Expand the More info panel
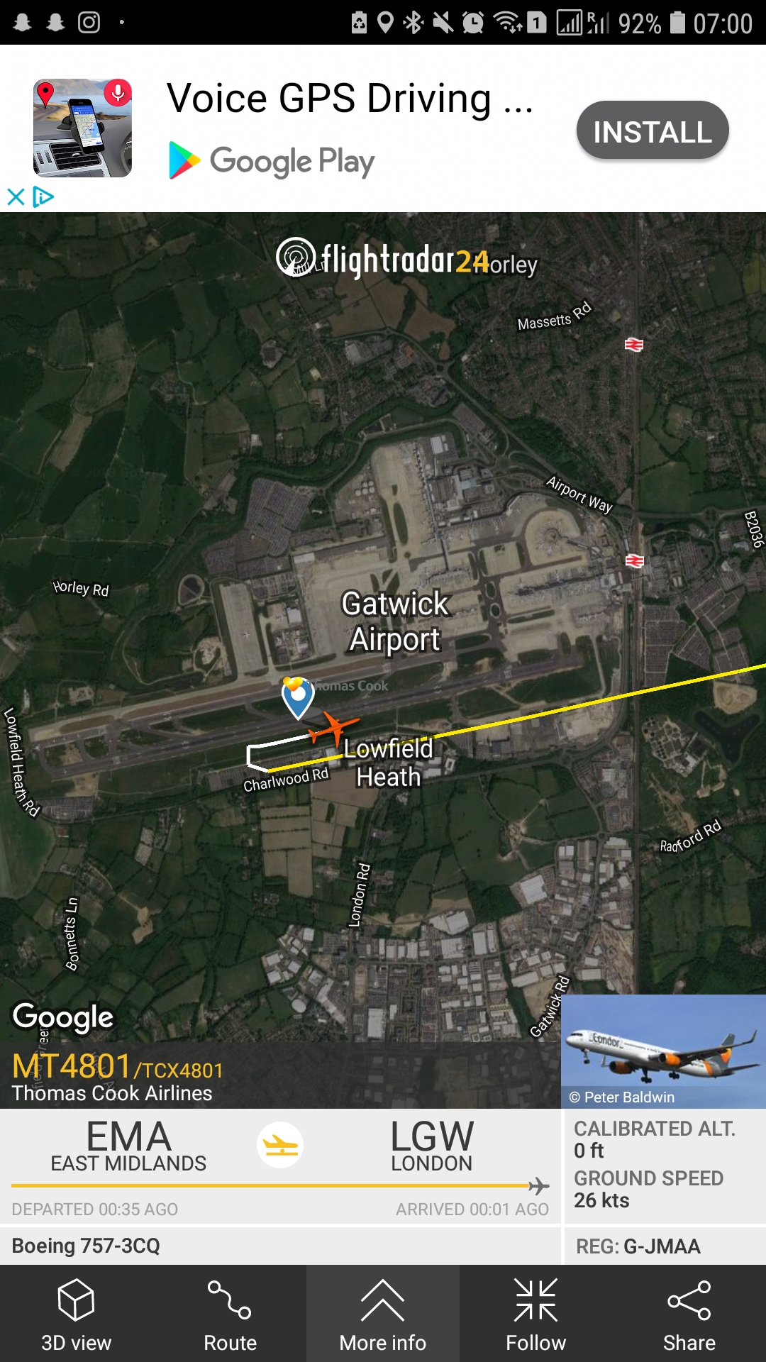The height and width of the screenshot is (1362, 766). tap(383, 1314)
